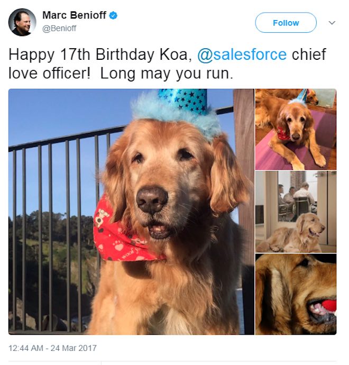Click the dog's black nose in main photo
The image size is (349, 365).
[x=152, y=200]
